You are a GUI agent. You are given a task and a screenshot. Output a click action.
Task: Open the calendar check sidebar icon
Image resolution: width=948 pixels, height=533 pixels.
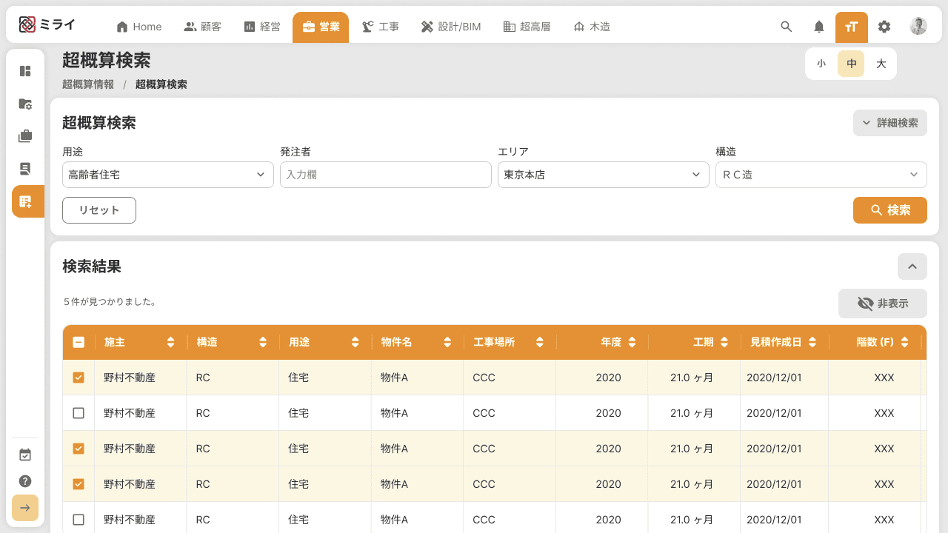click(25, 455)
